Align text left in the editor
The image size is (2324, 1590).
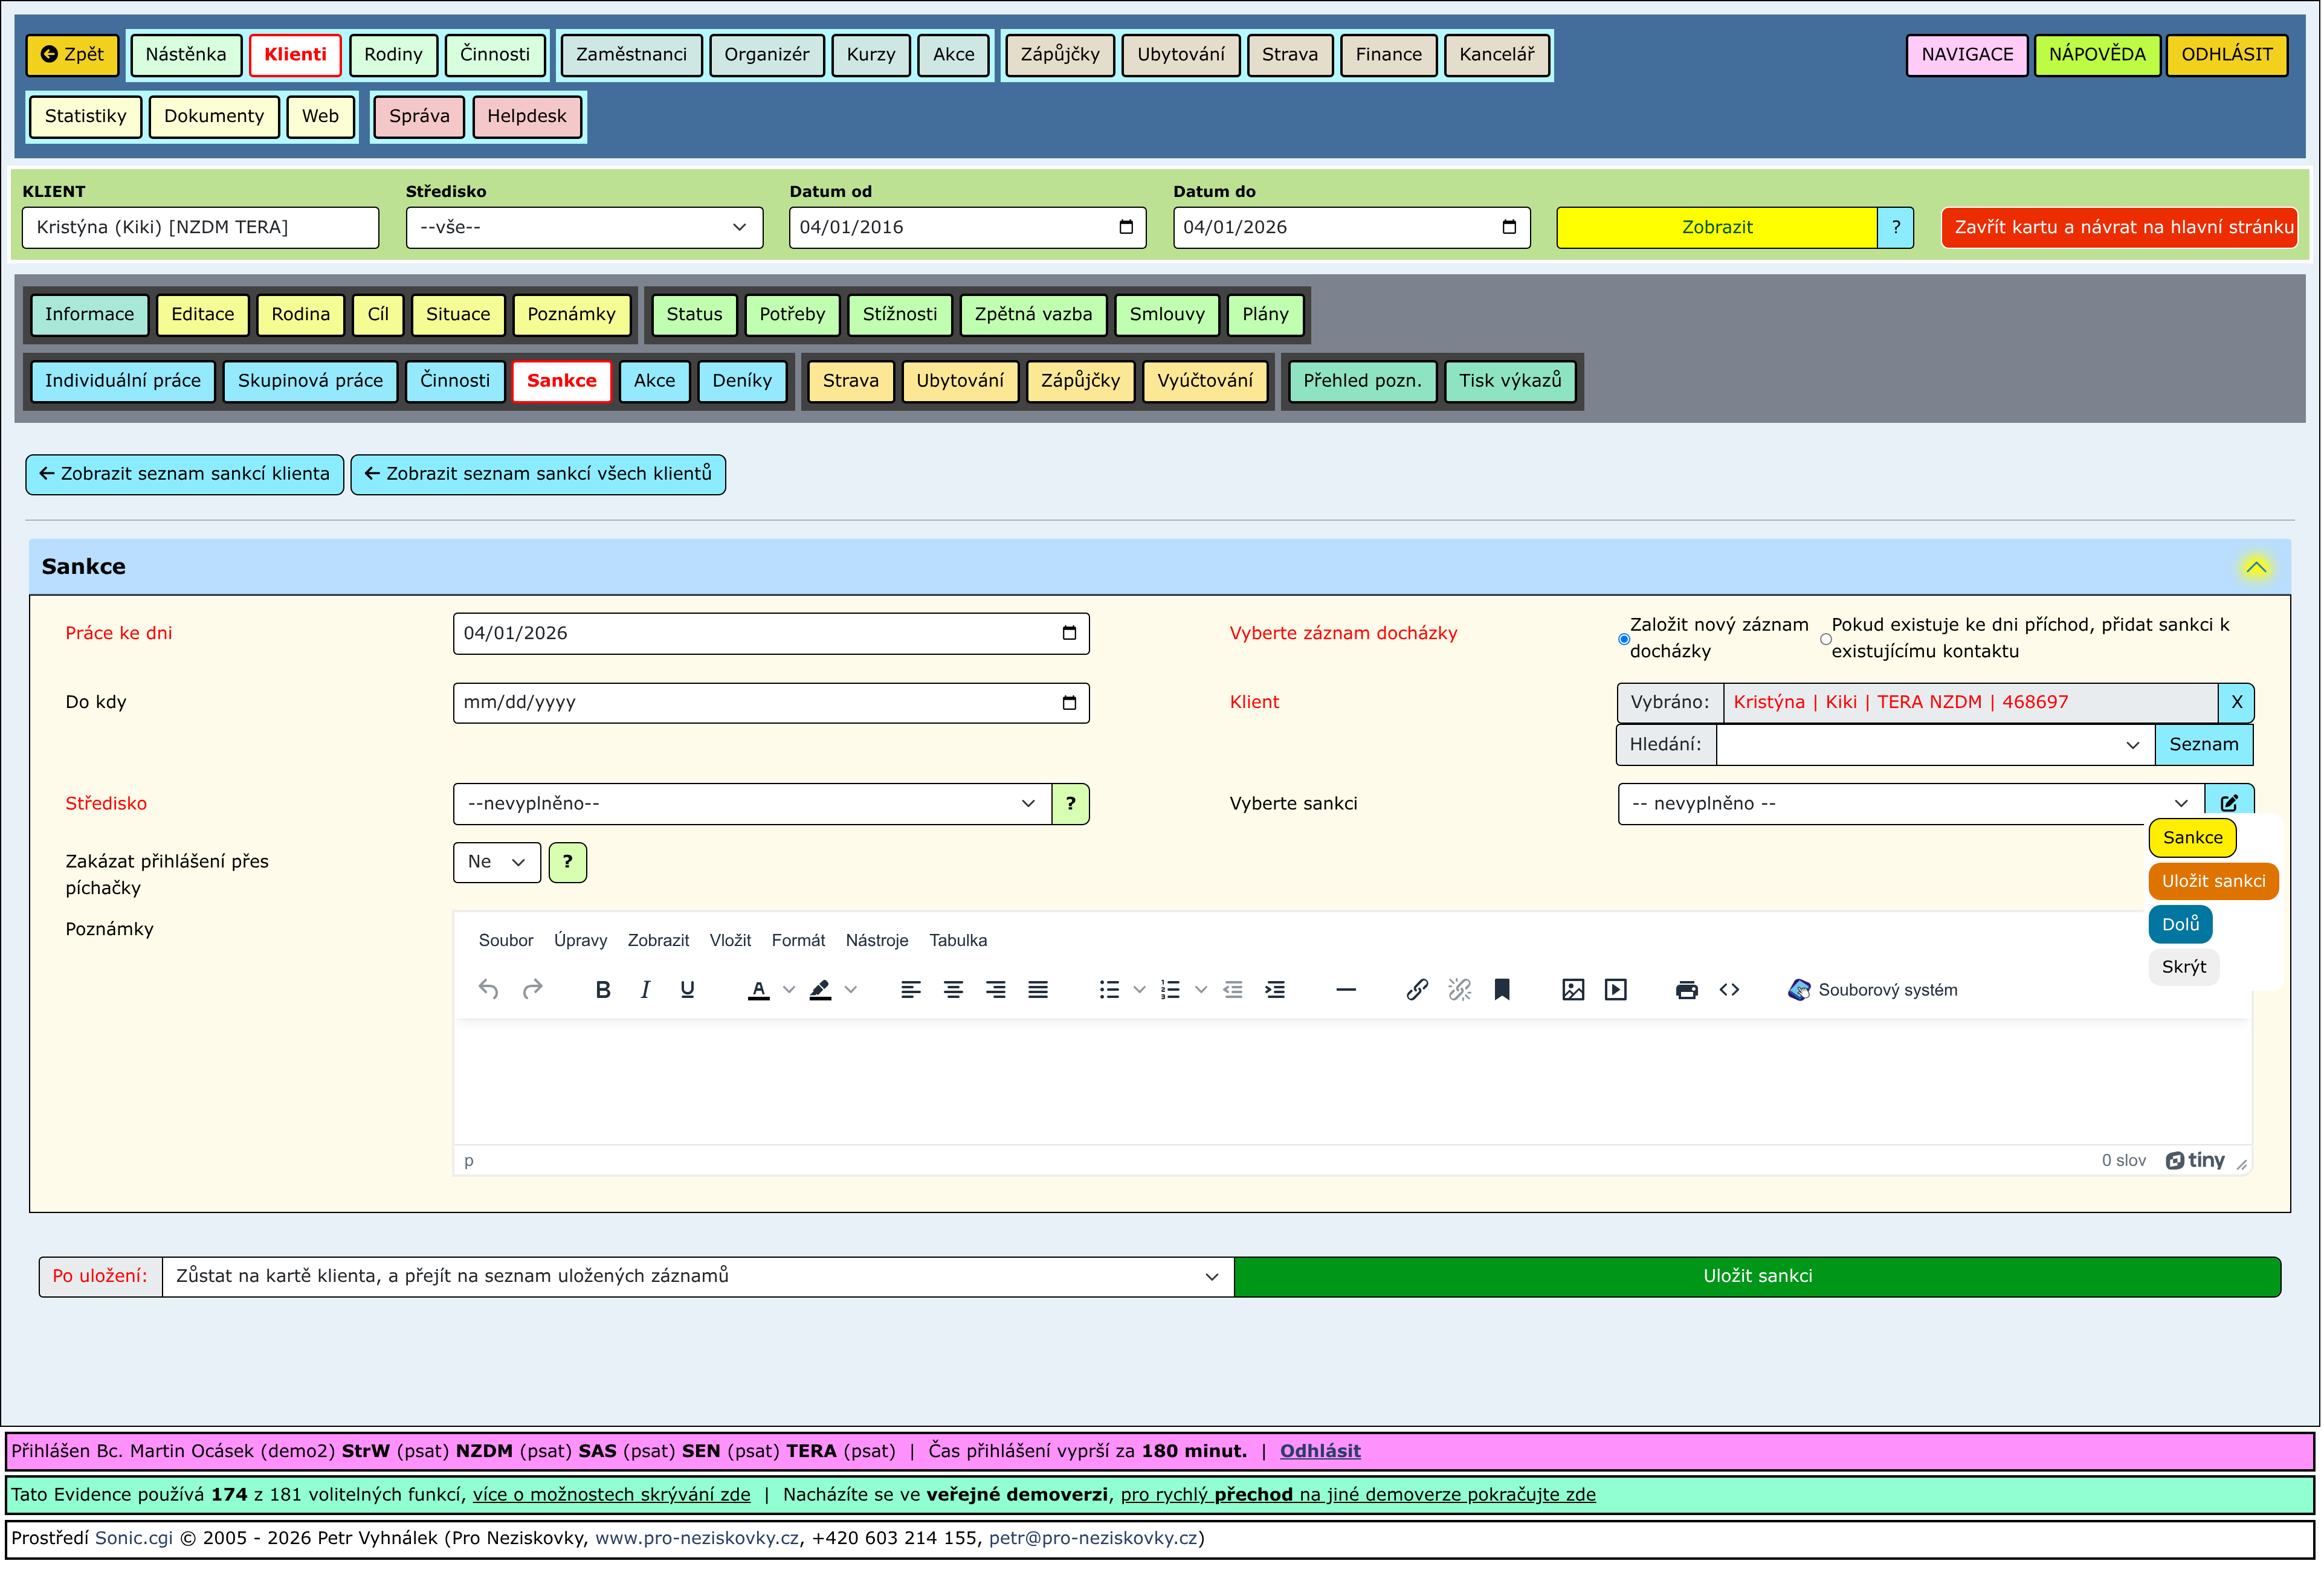point(910,990)
